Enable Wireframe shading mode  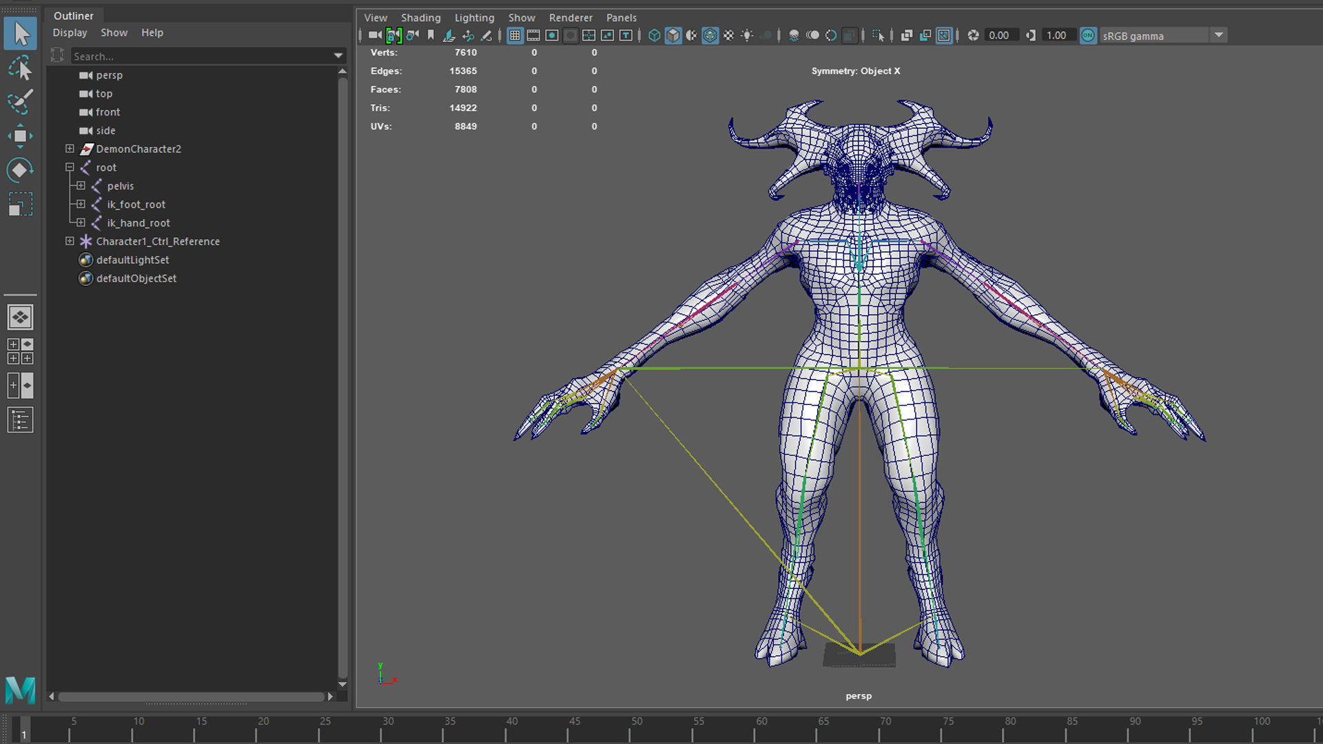coord(655,35)
